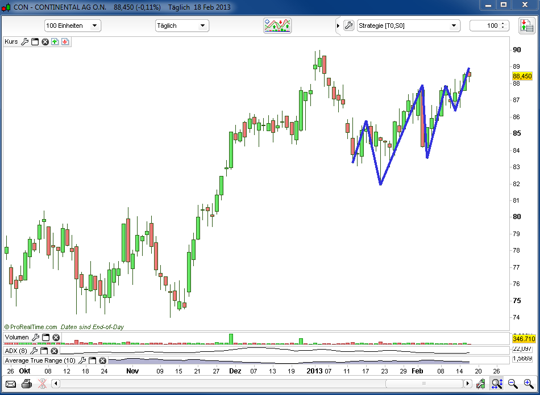540x395 pixels.
Task: Zoom in the chart
Action: tap(529, 384)
